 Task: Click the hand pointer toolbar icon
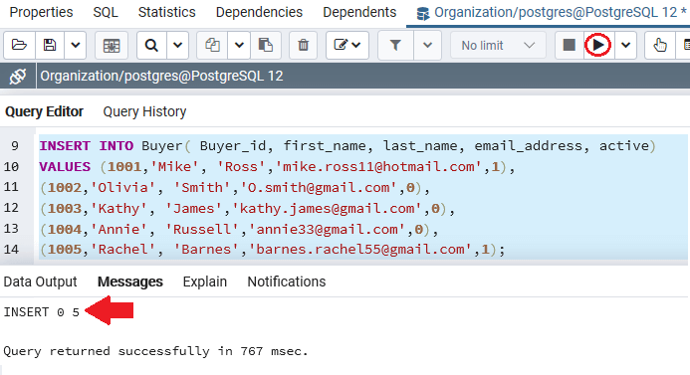[660, 45]
